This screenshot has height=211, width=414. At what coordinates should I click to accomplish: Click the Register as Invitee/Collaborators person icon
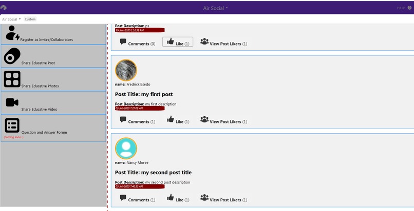pyautogui.click(x=12, y=33)
